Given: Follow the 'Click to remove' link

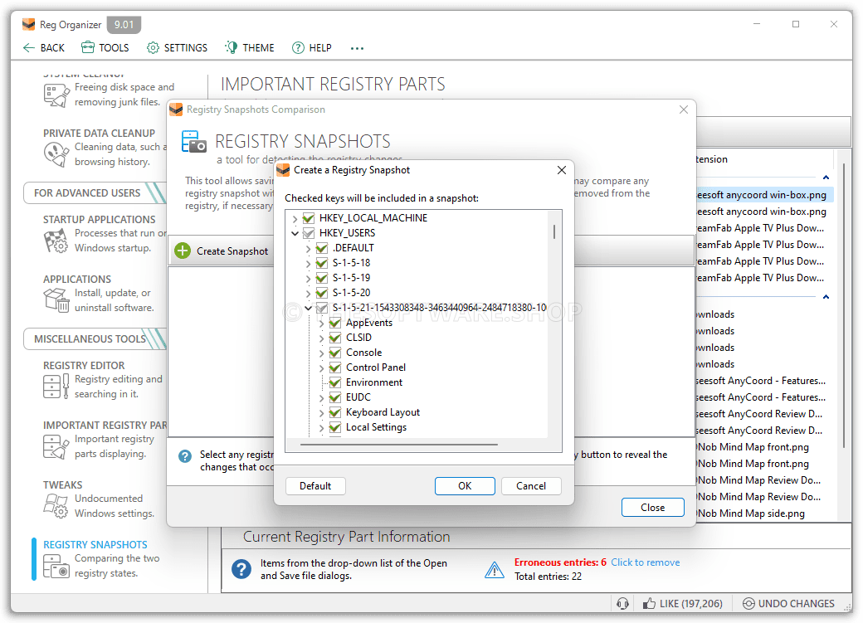Looking at the screenshot, I should coord(645,562).
